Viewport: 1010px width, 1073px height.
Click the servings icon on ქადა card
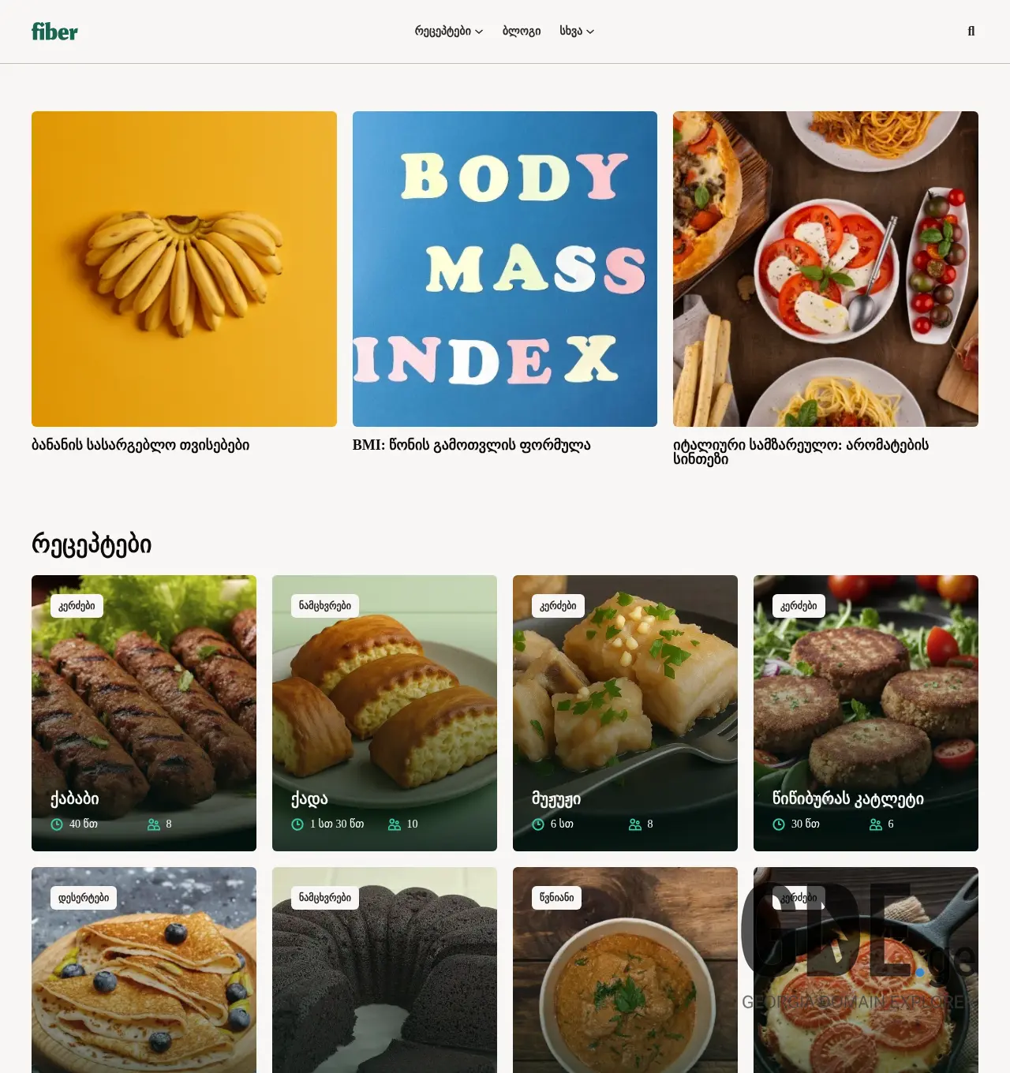pyautogui.click(x=395, y=824)
